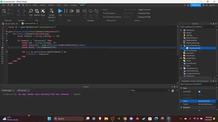
Task: Click quick access Play arrow in the title toolbar
Action: coord(19,5)
